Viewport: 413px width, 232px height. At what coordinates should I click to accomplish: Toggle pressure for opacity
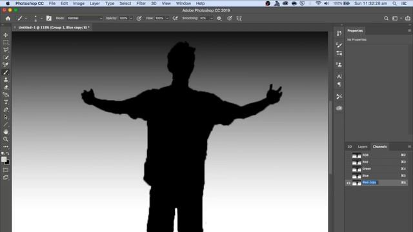click(x=139, y=18)
